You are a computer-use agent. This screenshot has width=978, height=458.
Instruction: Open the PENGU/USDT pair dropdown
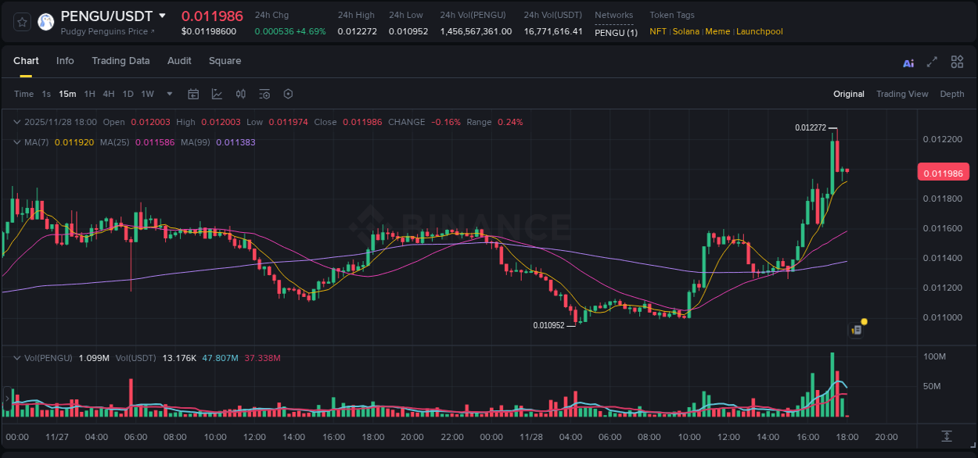(x=162, y=16)
